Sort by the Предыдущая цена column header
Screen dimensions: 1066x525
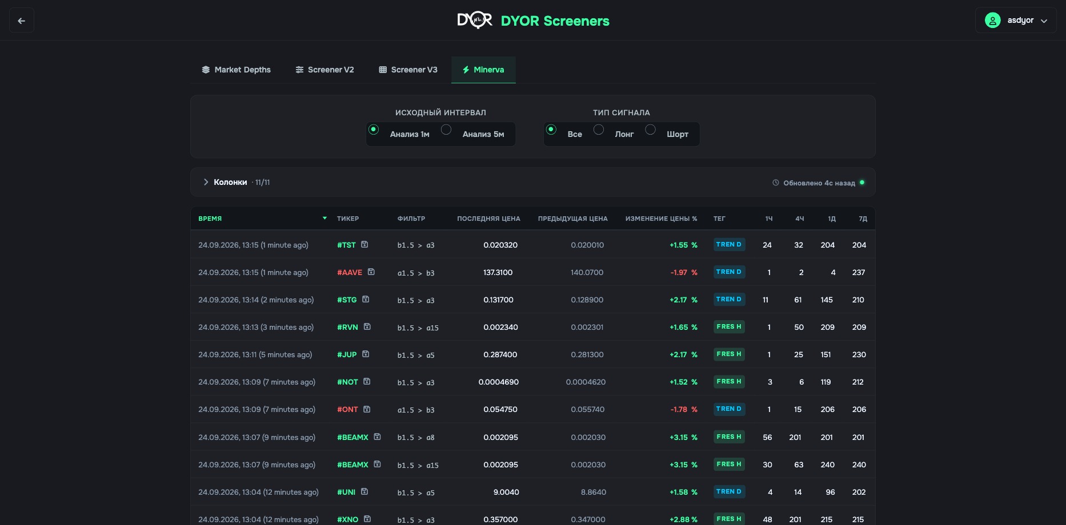coord(573,219)
